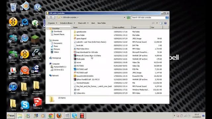Open the Safari desktop shortcut
The width and height of the screenshot is (212, 119).
(25, 39)
